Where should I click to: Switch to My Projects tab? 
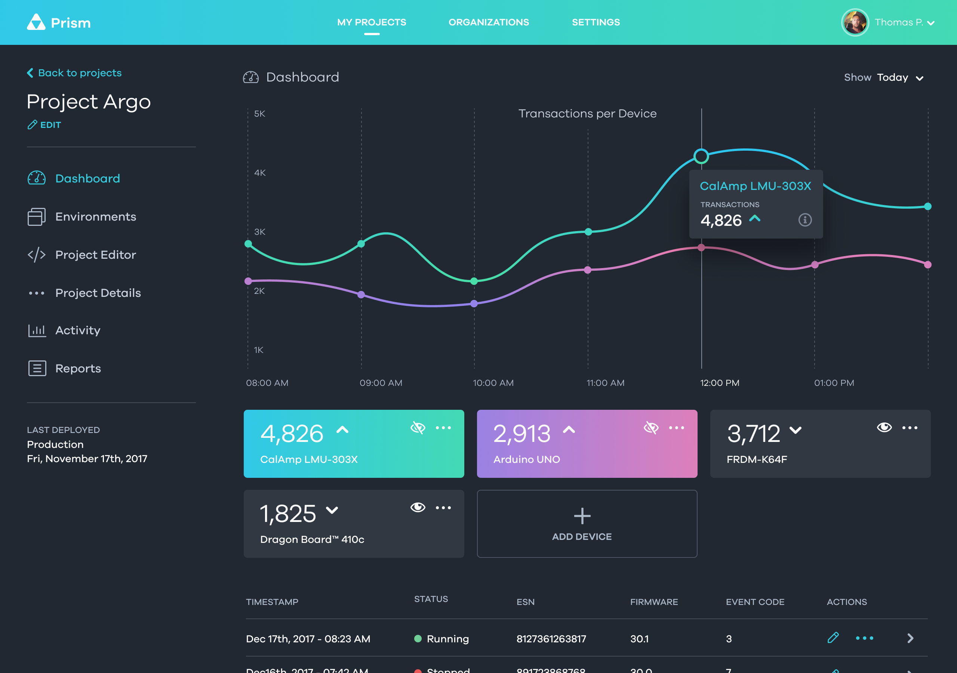click(371, 22)
